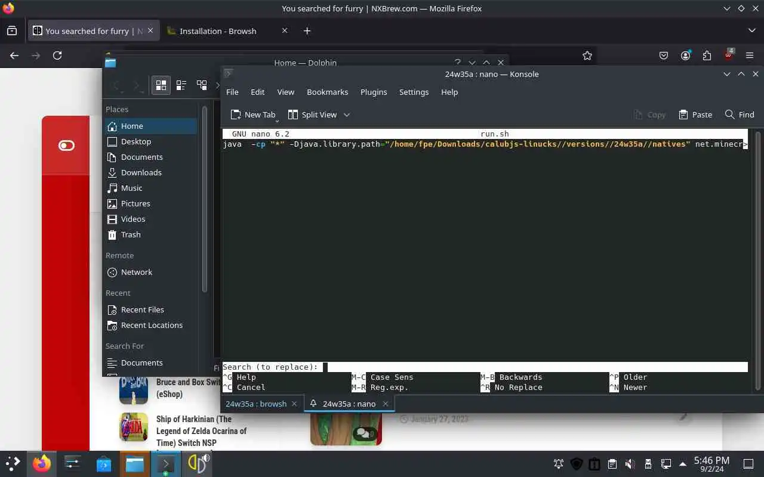Expand the Split View dropdown arrow
The image size is (764, 477).
[347, 114]
